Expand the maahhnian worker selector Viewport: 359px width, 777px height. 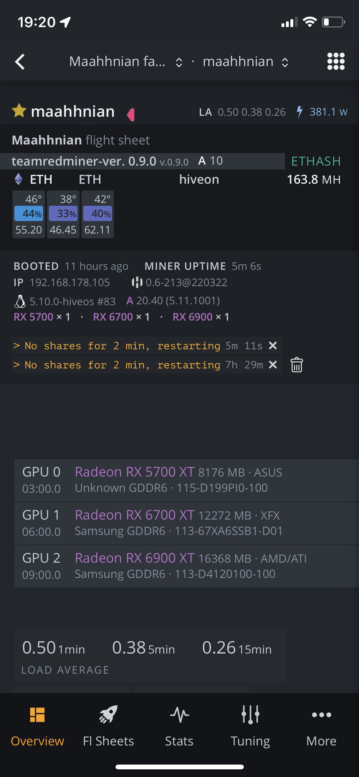point(246,62)
